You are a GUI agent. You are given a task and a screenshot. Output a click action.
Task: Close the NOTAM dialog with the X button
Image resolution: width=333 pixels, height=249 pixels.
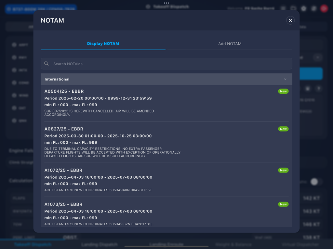pyautogui.click(x=290, y=20)
